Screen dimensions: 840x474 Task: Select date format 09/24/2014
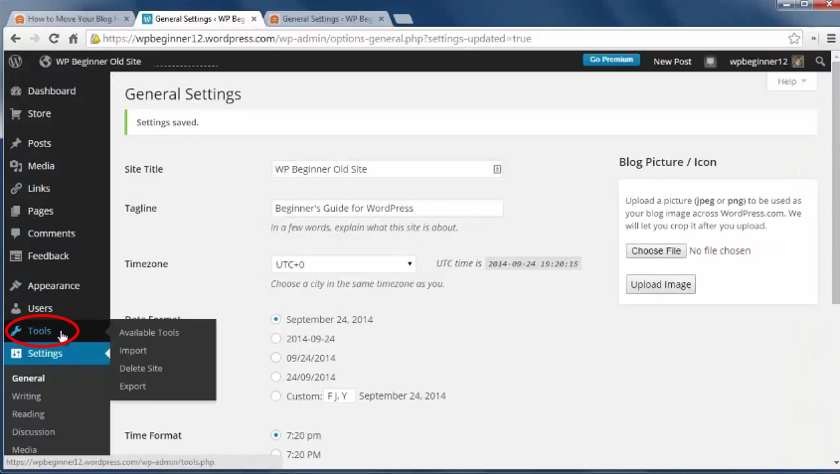276,358
